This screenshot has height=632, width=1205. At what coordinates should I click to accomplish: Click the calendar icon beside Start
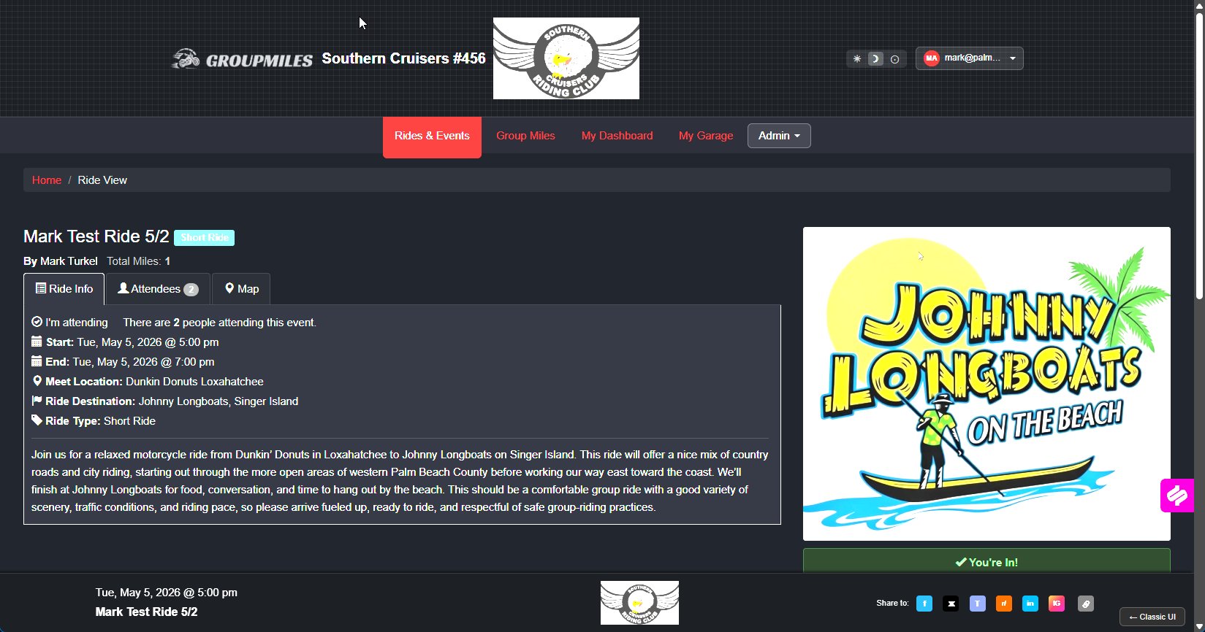tap(37, 342)
